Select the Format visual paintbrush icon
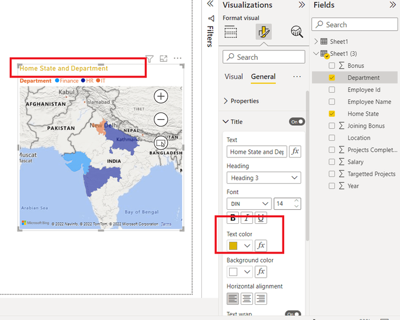Viewport: 400px width, 320px height. click(264, 31)
